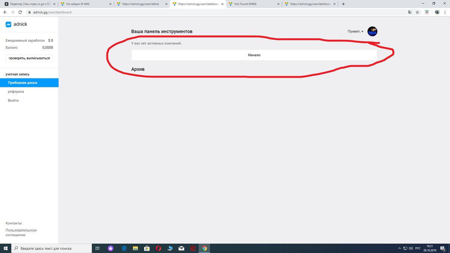Open the notification center icon
This screenshot has width=450, height=253.
point(443,249)
